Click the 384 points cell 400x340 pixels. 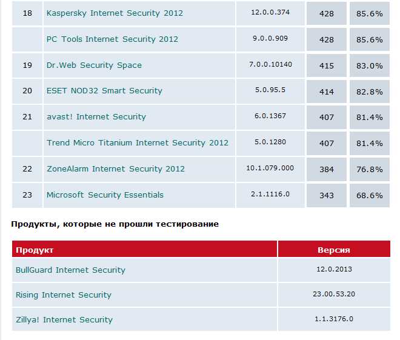click(x=327, y=169)
